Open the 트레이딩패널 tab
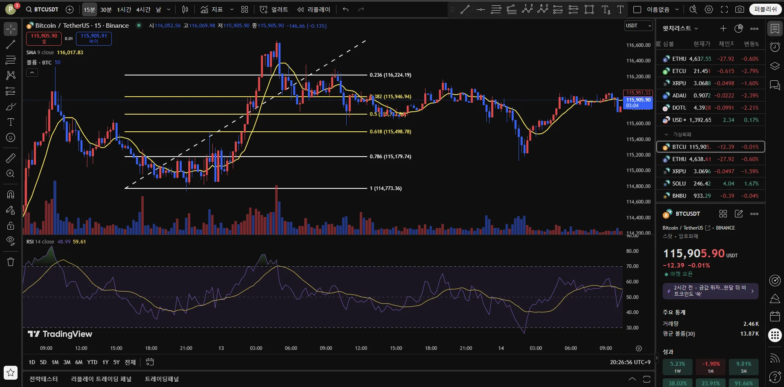 click(x=162, y=379)
